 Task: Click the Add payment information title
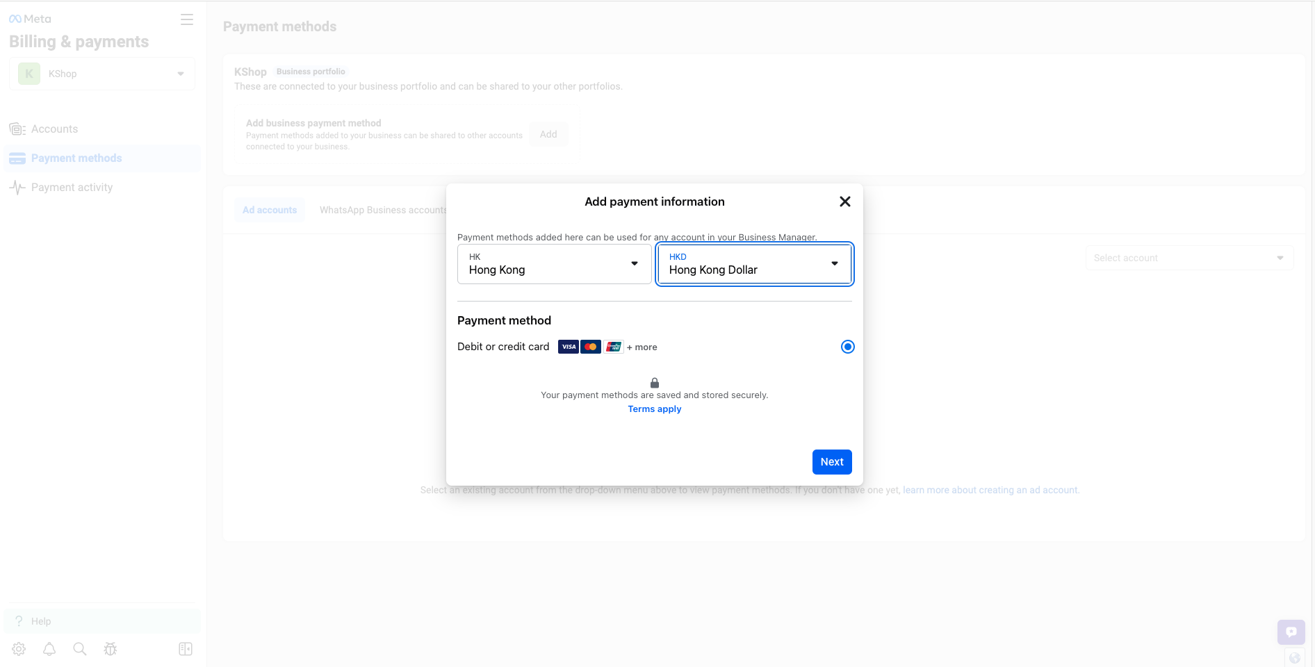(655, 201)
